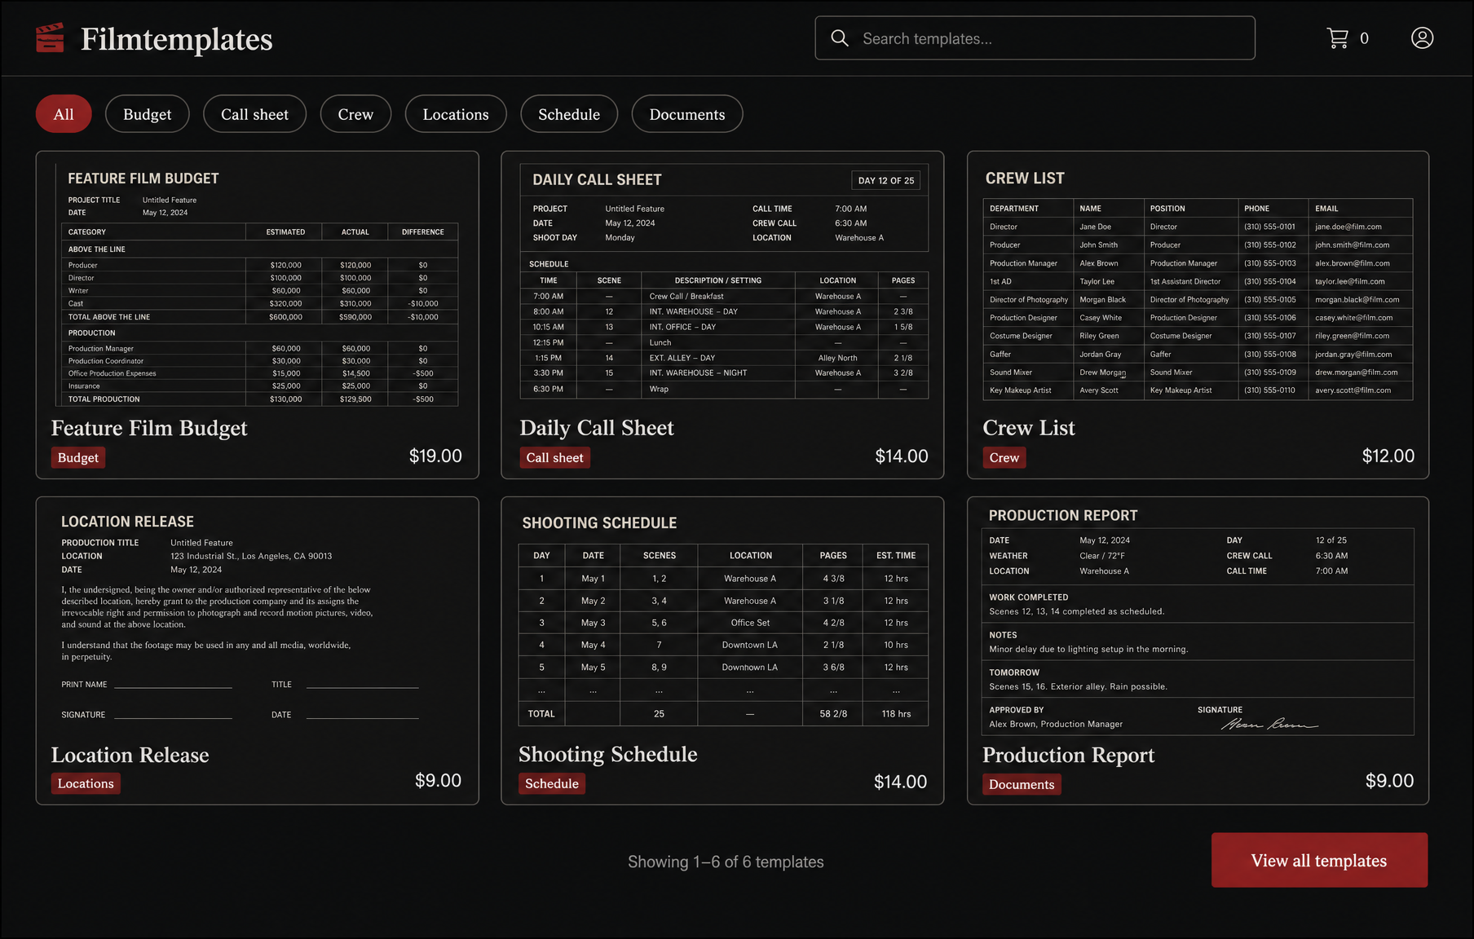This screenshot has height=939, width=1474.
Task: Open the user account profile icon
Action: click(x=1422, y=38)
